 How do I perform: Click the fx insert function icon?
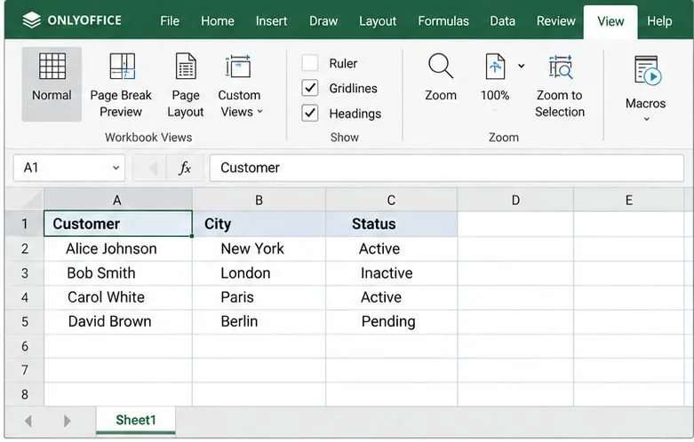pyautogui.click(x=185, y=168)
